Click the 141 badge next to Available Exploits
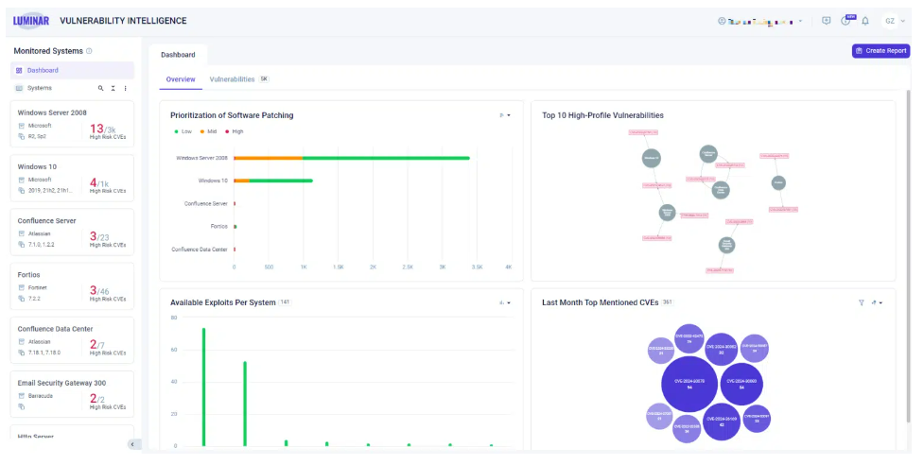This screenshot has width=924, height=465. pyautogui.click(x=285, y=302)
